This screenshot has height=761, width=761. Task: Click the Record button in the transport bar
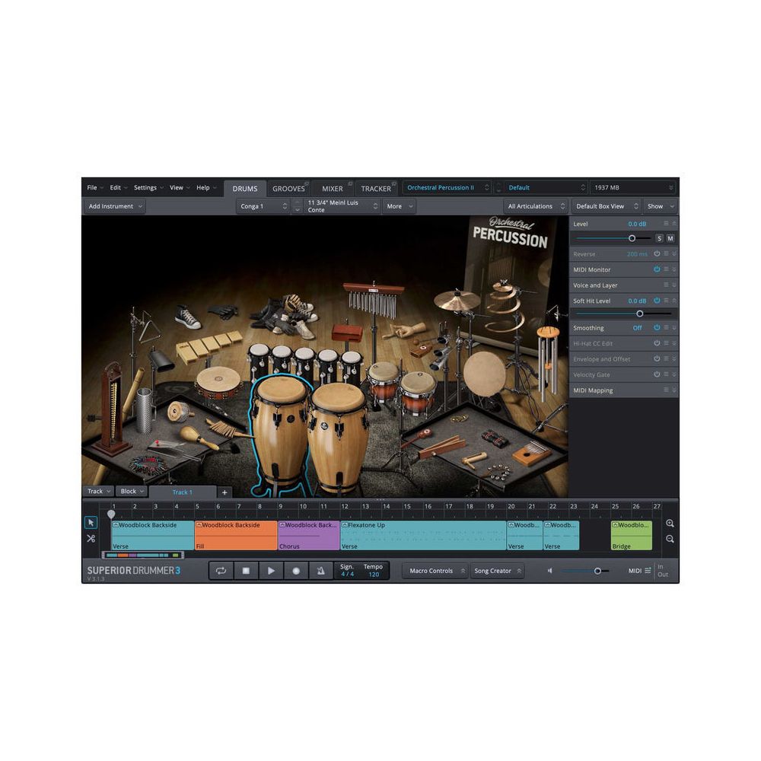296,570
